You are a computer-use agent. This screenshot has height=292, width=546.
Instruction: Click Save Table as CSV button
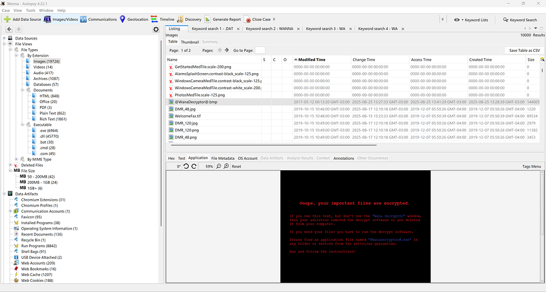[525, 51]
